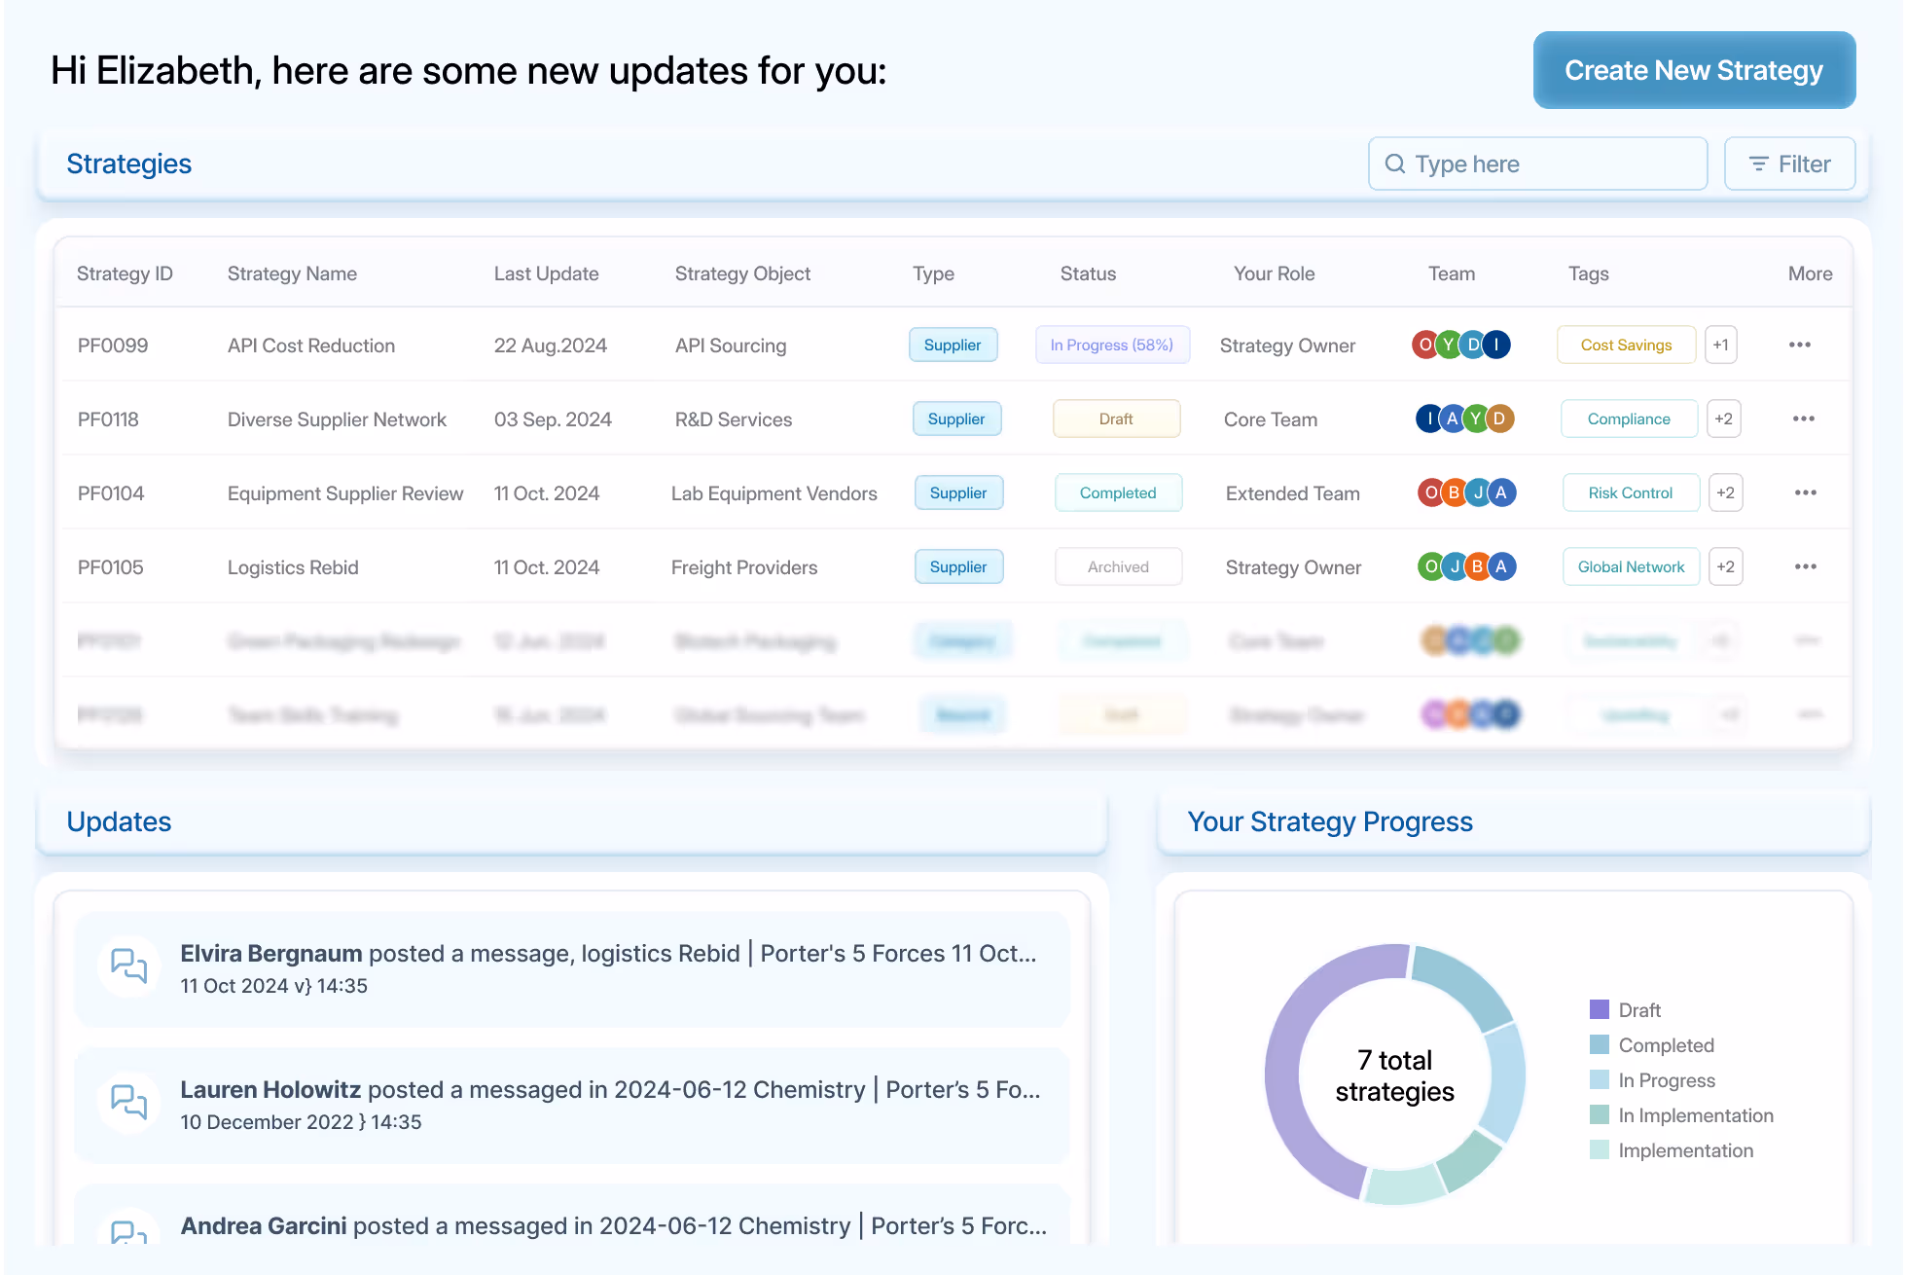Click ellipsis menu for Equipment Supplier Review
The height and width of the screenshot is (1275, 1907).
(1805, 492)
